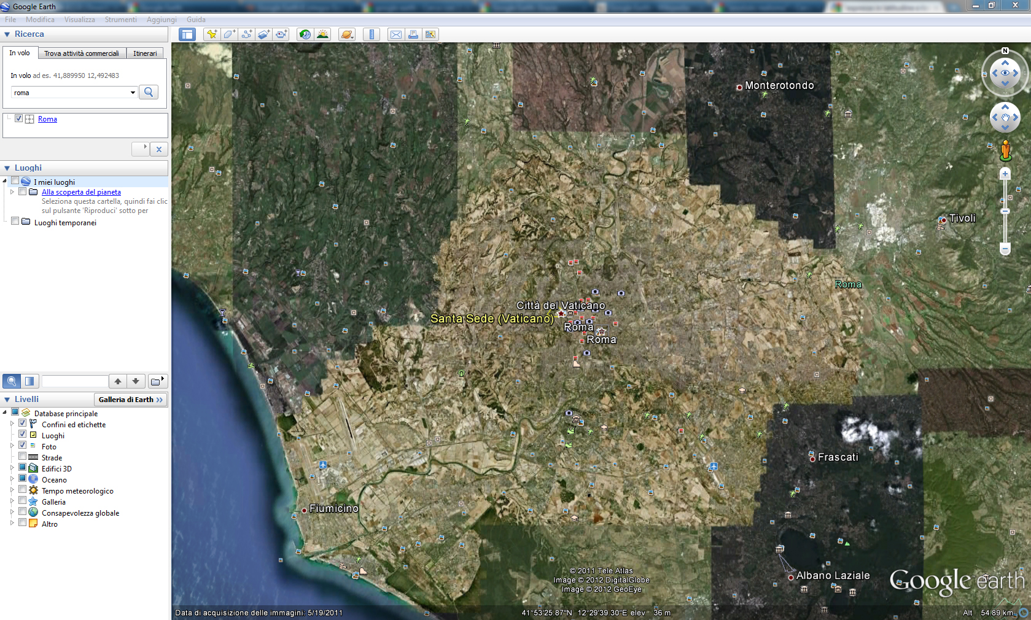Viewport: 1031px width, 620px height.
Task: Open Galleria di Earth
Action: (x=130, y=400)
